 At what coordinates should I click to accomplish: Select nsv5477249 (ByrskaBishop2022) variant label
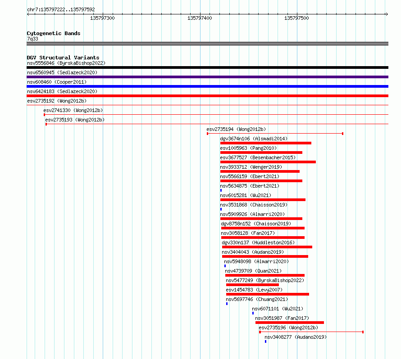click(x=265, y=280)
